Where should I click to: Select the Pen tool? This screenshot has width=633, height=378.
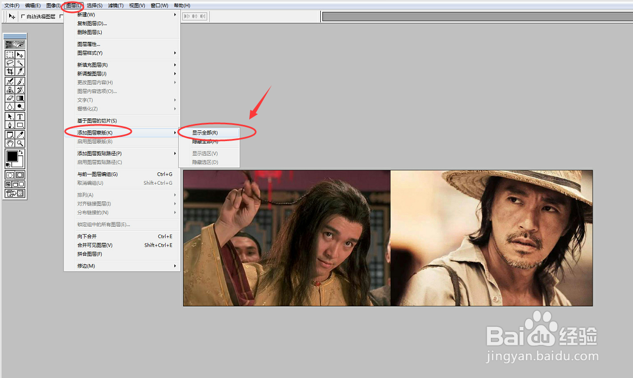coord(10,125)
